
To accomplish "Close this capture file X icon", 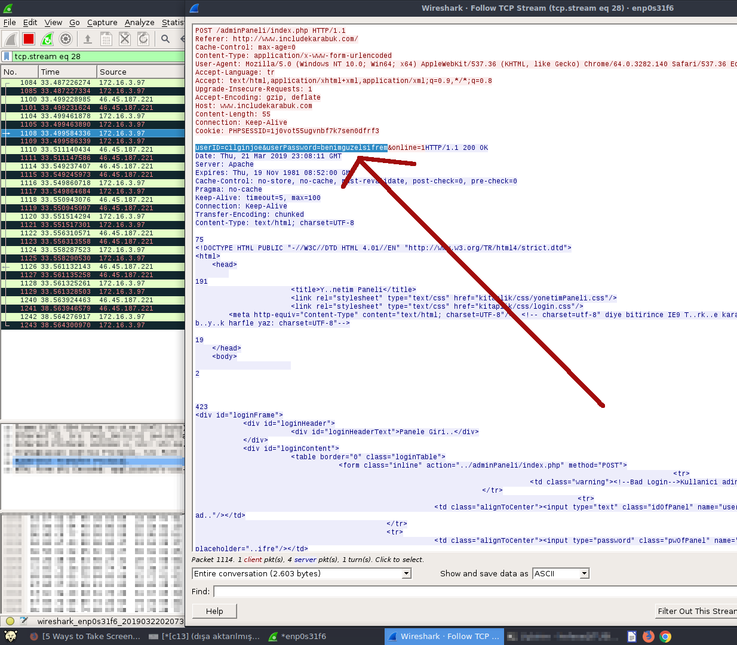I will click(x=125, y=39).
